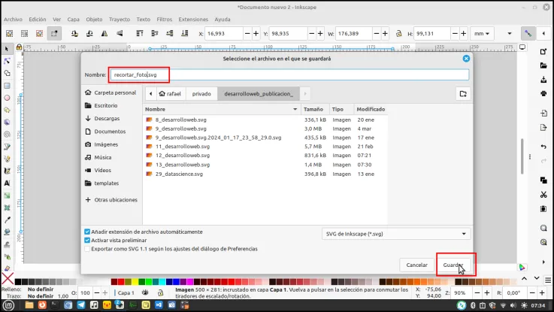Go to privado folder in path bar

pyautogui.click(x=201, y=94)
